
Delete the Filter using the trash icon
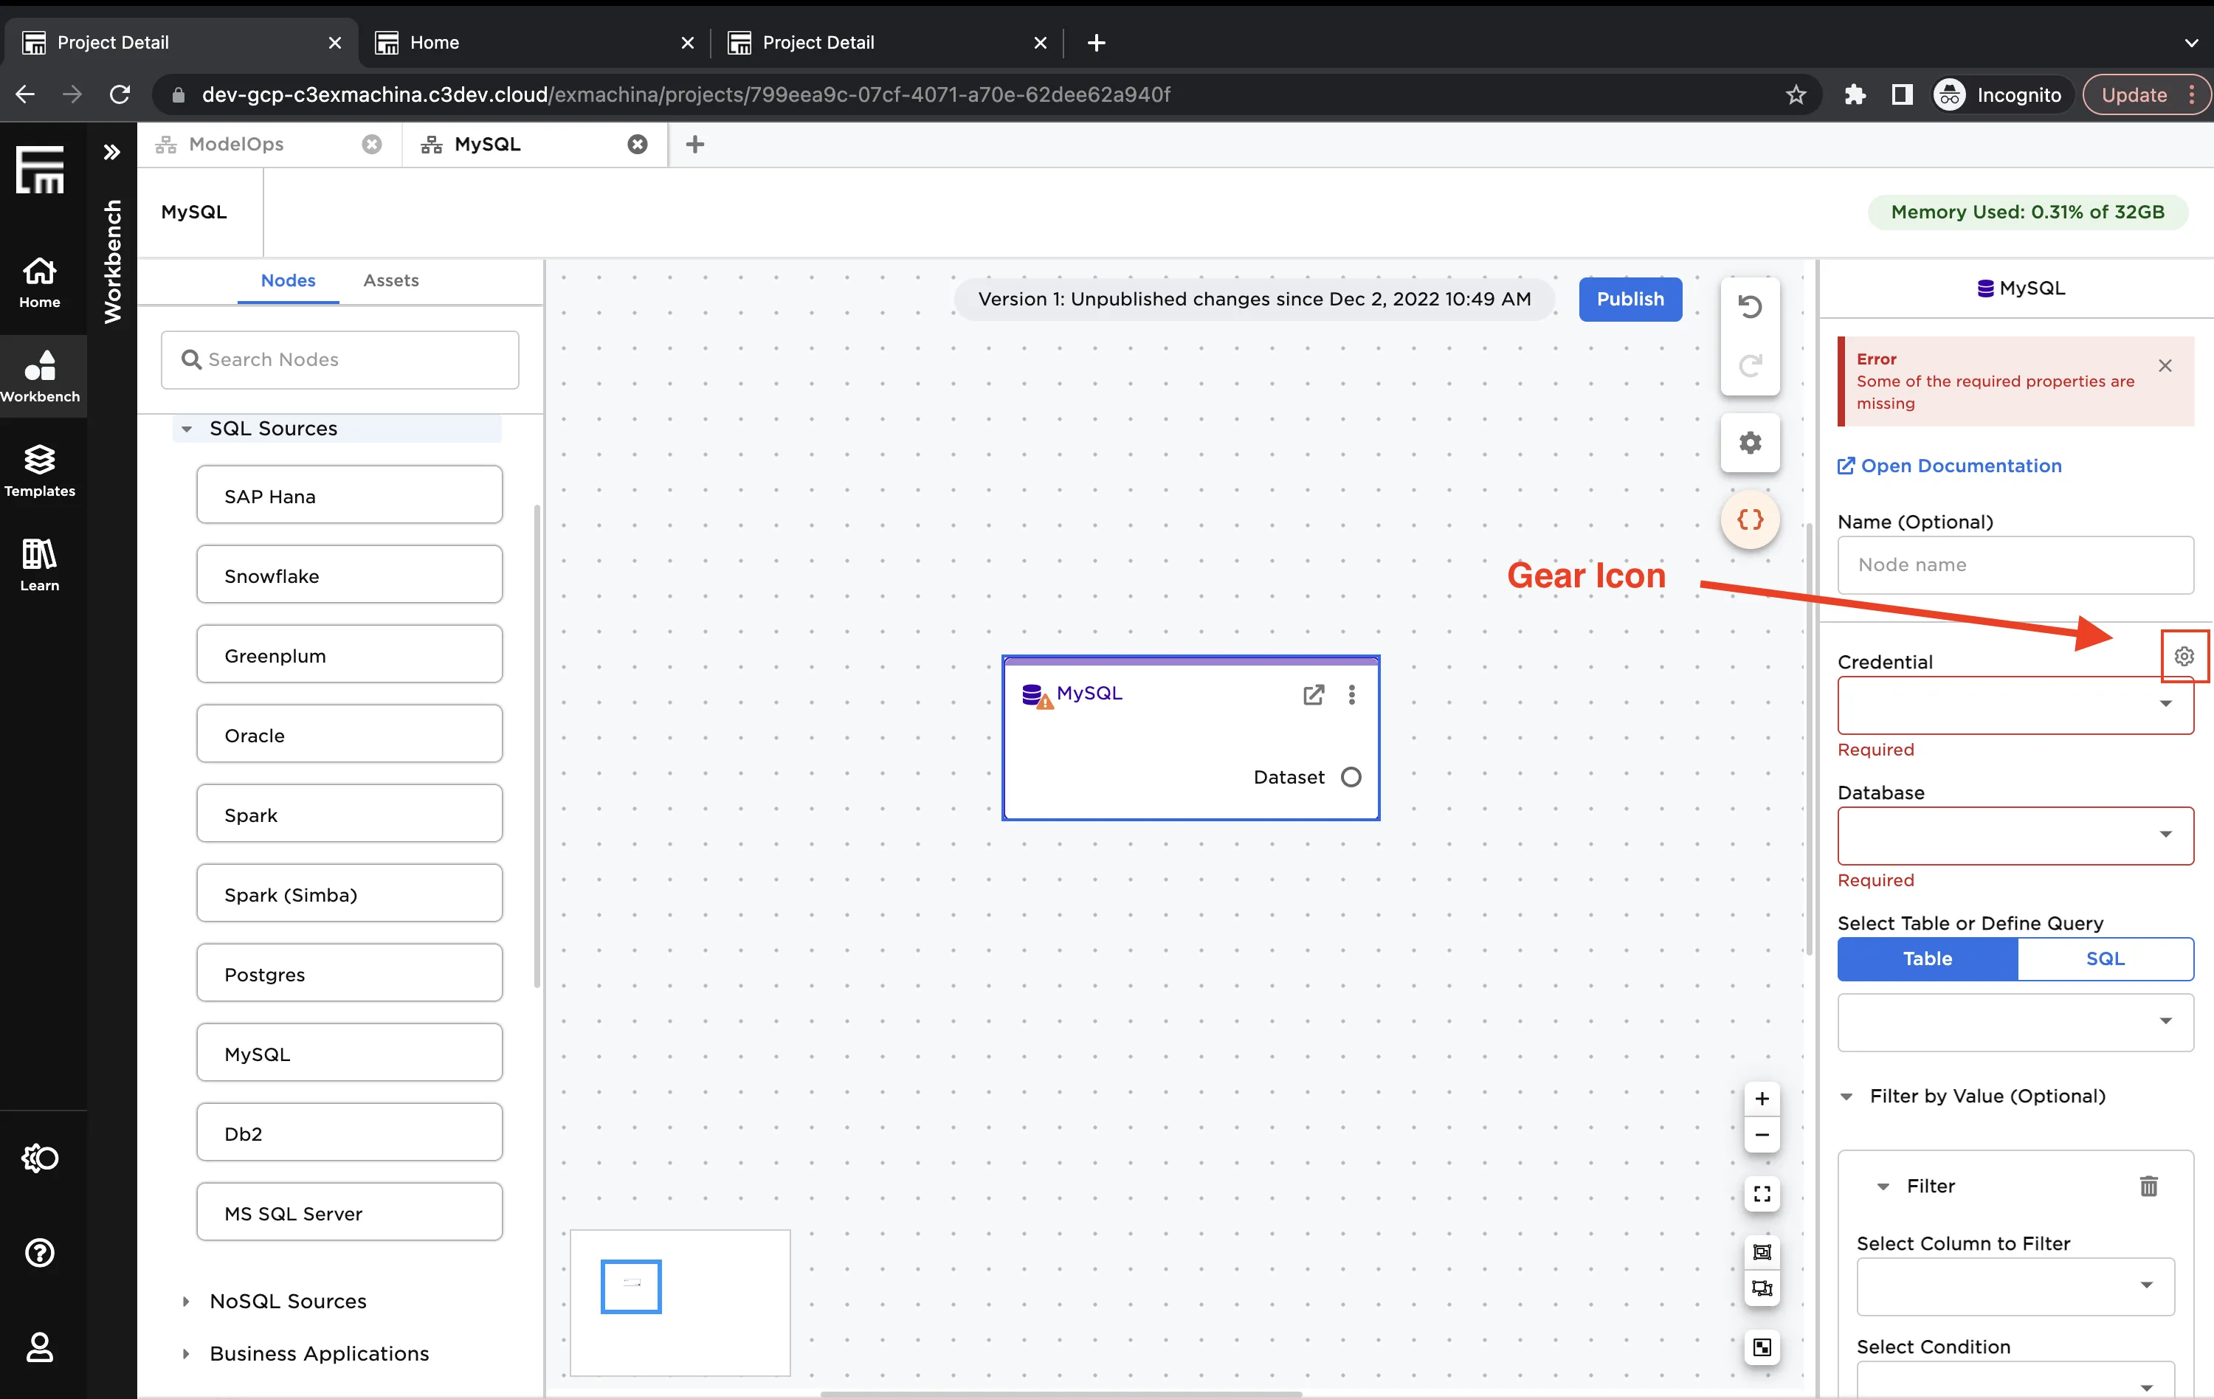[x=2148, y=1186]
